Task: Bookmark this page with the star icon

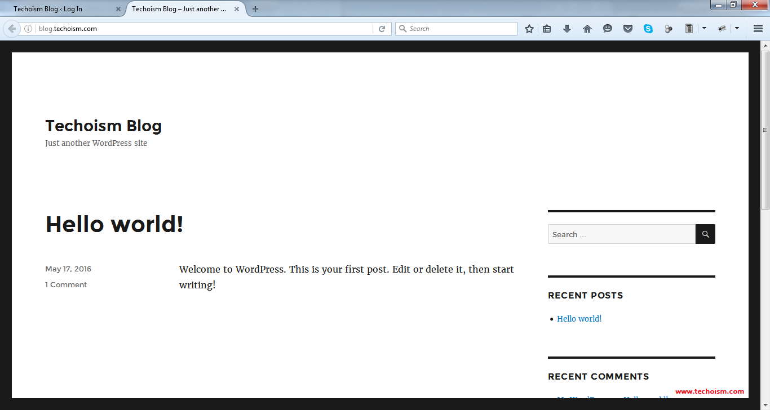Action: click(x=529, y=29)
